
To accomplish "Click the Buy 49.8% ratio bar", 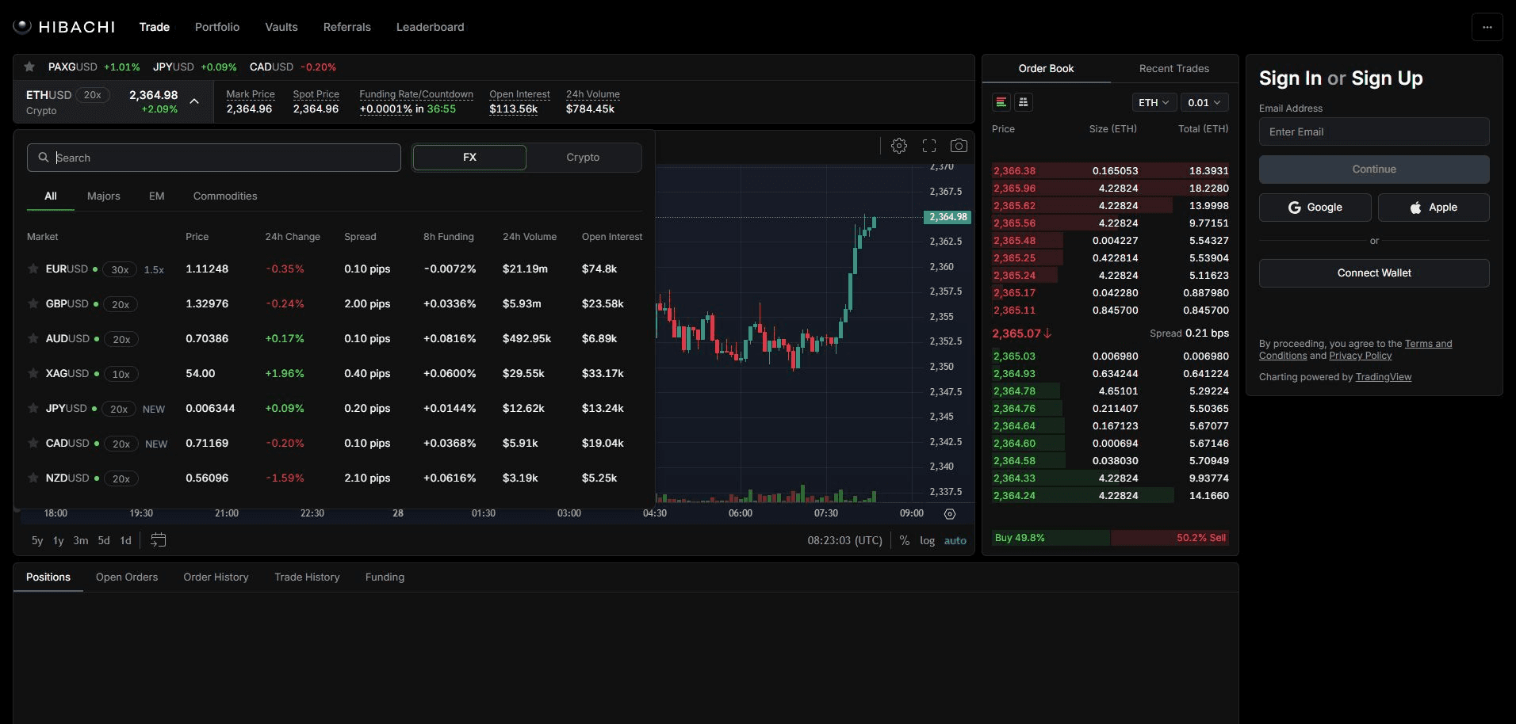I will point(1051,538).
